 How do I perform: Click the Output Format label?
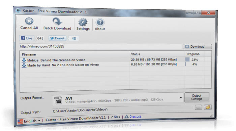32,98
